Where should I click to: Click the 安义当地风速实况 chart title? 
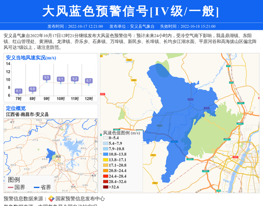pyautogui.click(x=31, y=57)
